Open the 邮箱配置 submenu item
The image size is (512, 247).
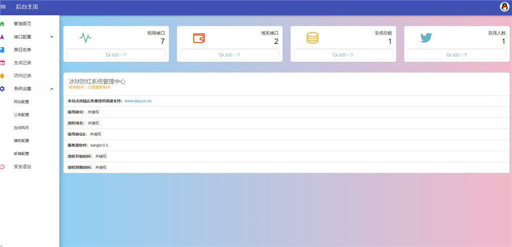coord(22,154)
